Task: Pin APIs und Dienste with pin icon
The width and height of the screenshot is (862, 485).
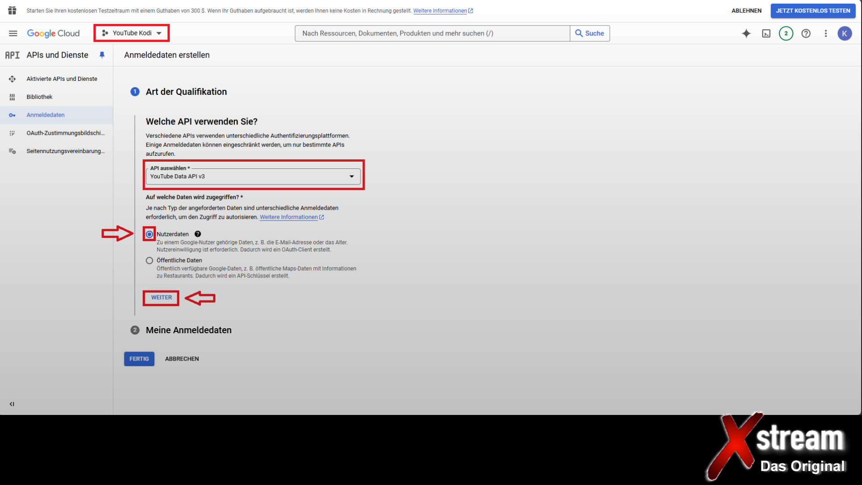Action: coord(102,55)
